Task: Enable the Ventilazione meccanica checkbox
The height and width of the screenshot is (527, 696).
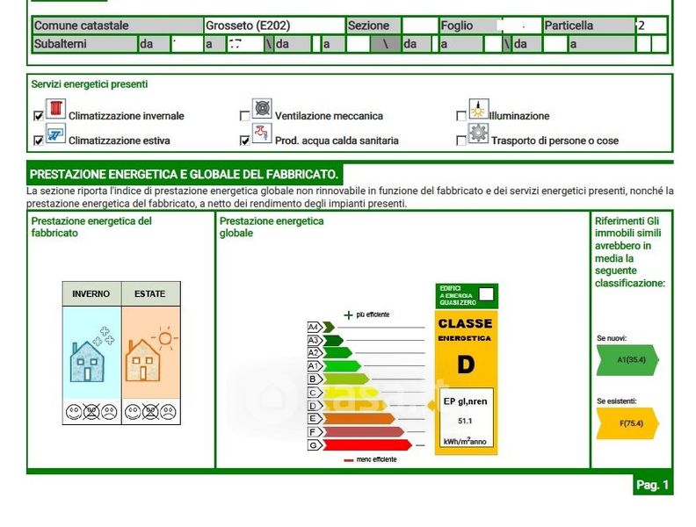Action: [244, 116]
